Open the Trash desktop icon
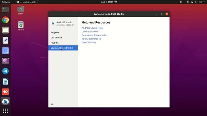Screen dimensions: 207x116 pyautogui.click(x=21, y=26)
